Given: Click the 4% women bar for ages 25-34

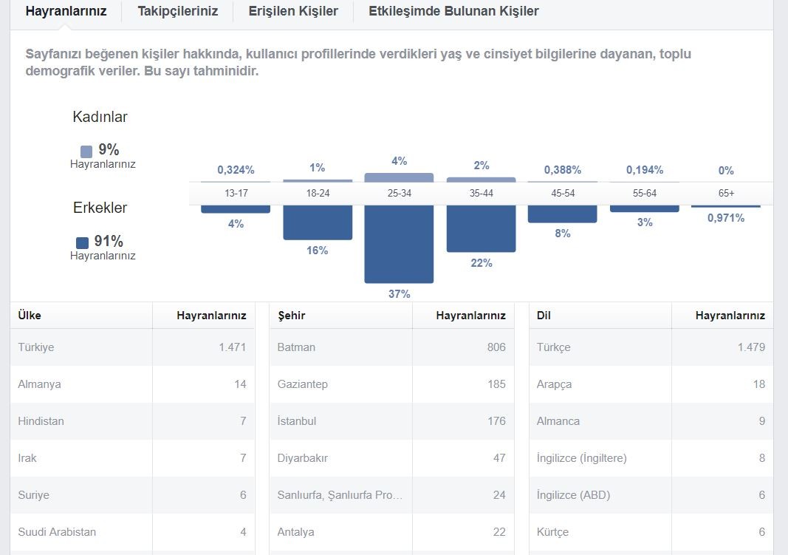Looking at the screenshot, I should (x=399, y=177).
